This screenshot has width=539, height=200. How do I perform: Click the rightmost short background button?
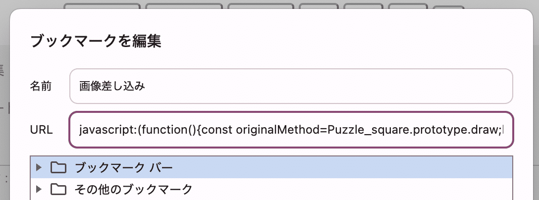tap(448, 8)
